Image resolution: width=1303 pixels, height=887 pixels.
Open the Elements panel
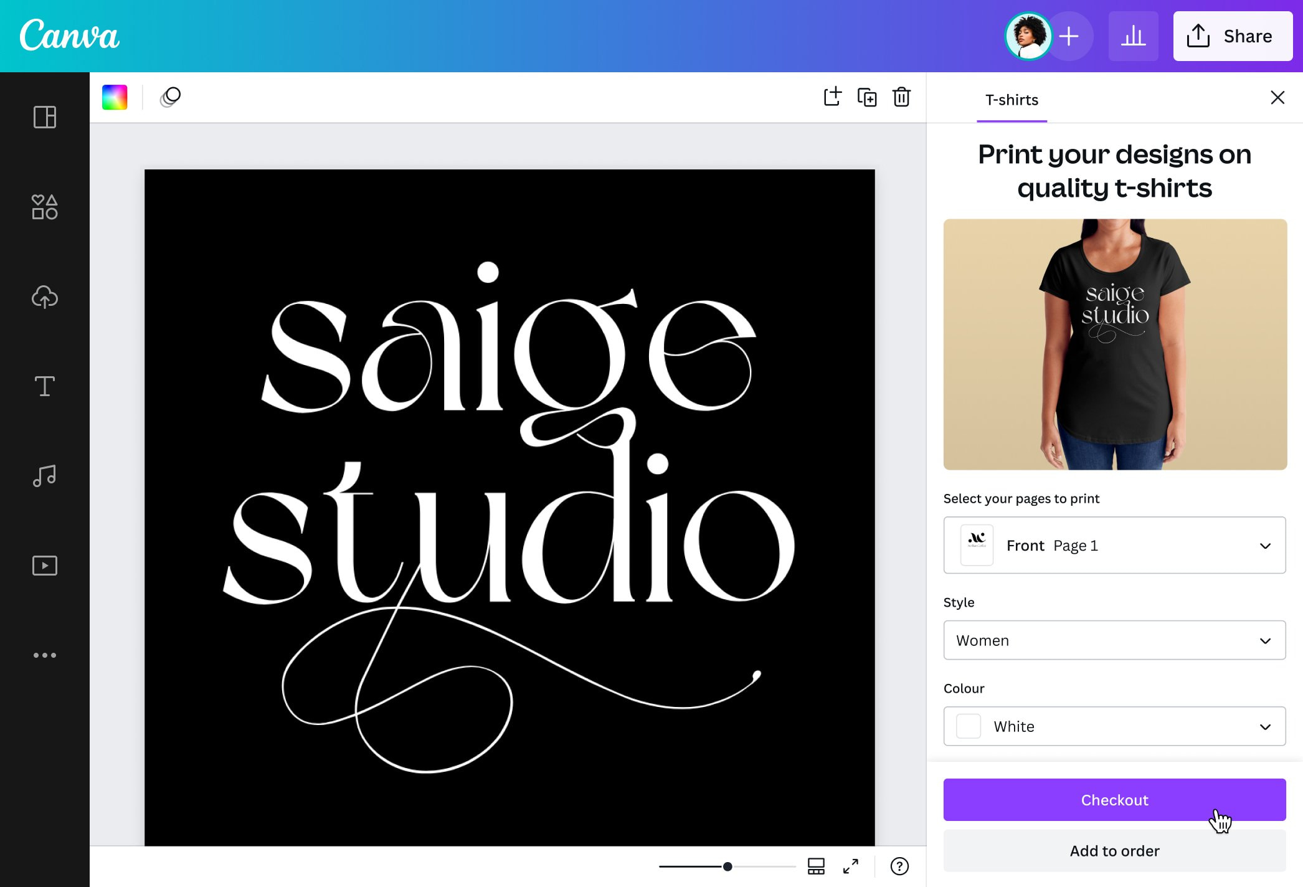coord(44,207)
